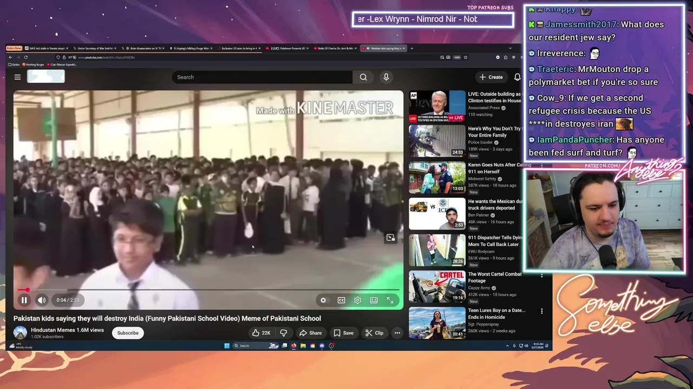Viewport: 693px width, 389px height.
Task: Open the YouTube hamburger guide menu
Action: click(x=17, y=77)
